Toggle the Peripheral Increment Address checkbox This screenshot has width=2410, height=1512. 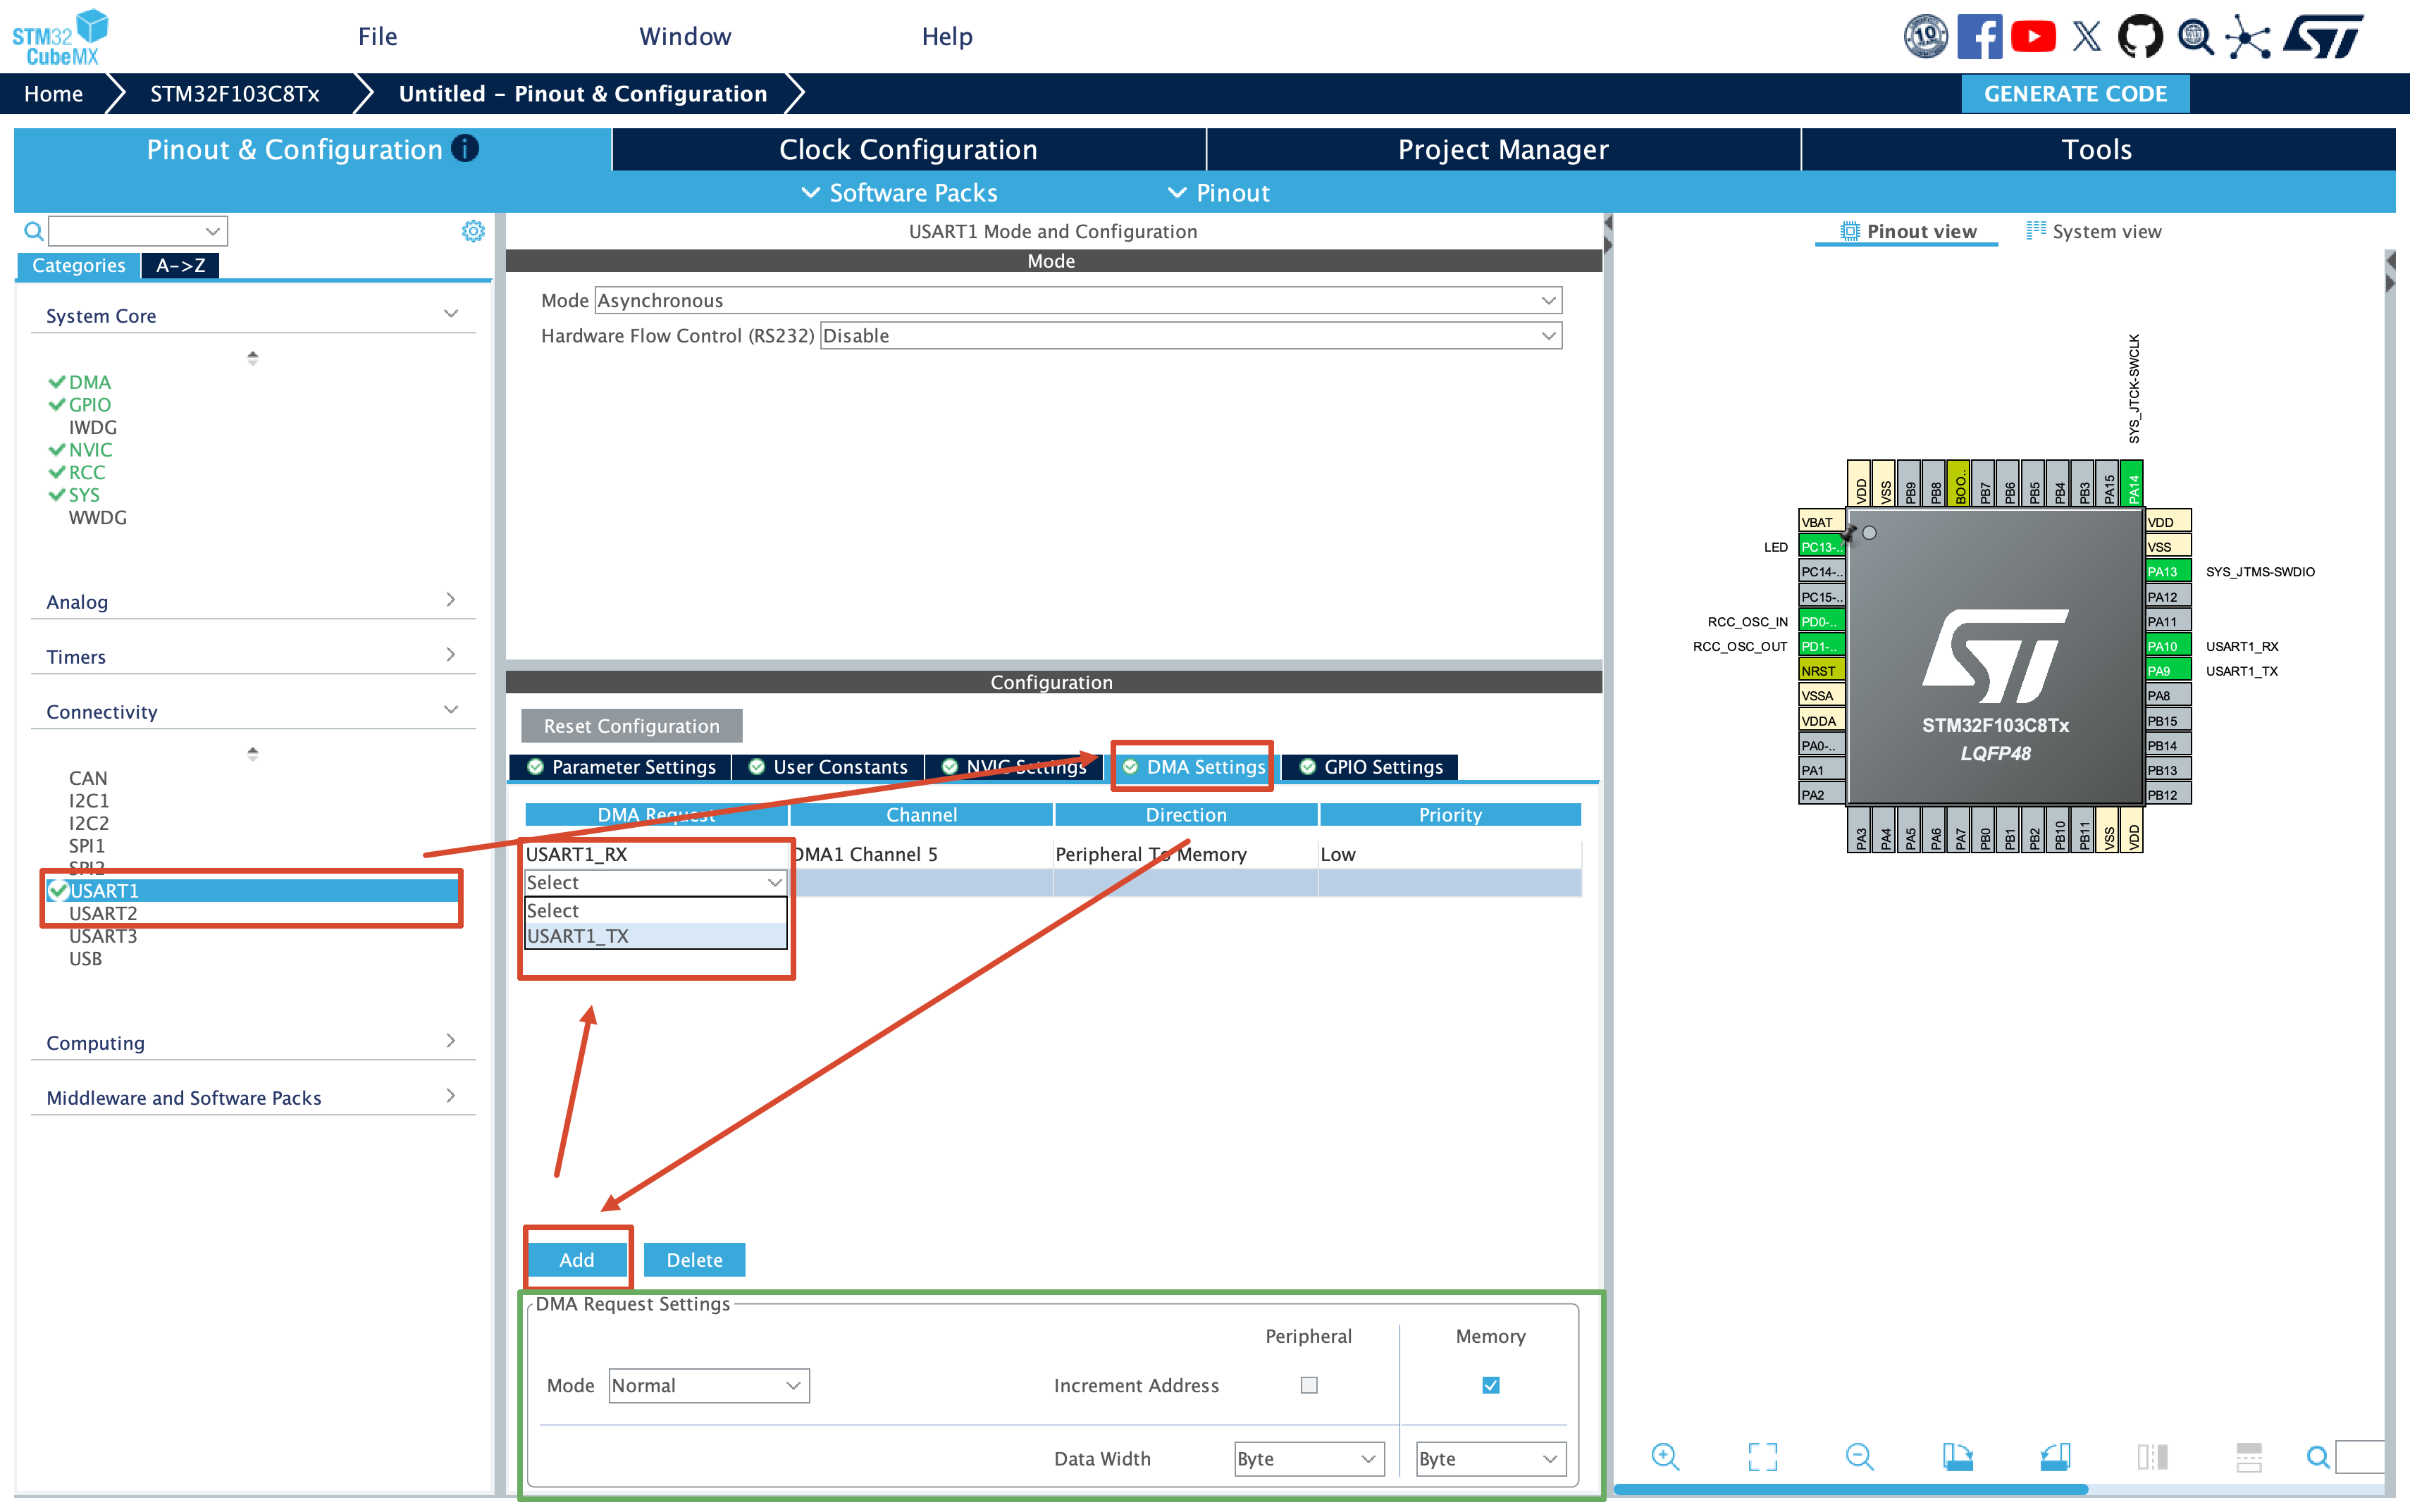(x=1308, y=1385)
